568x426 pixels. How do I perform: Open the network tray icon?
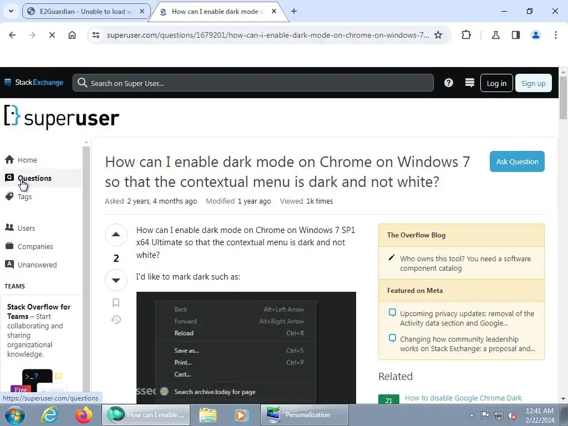click(x=499, y=415)
